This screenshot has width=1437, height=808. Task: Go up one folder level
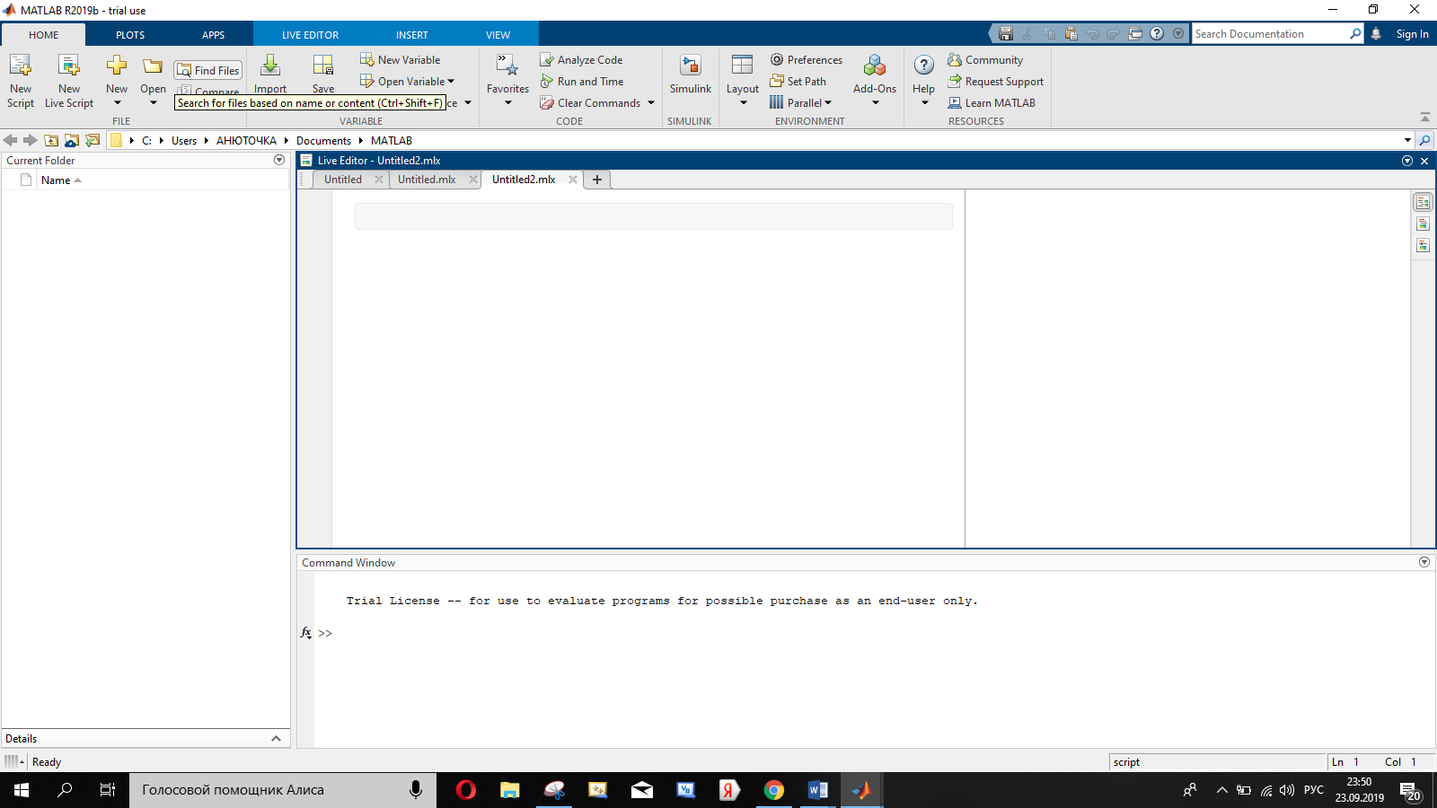[51, 140]
